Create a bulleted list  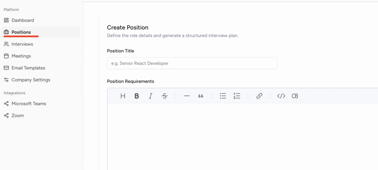click(223, 96)
